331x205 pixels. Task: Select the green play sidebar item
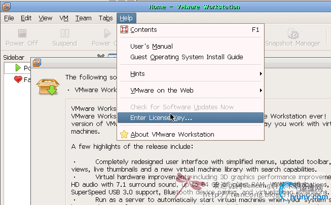(18, 68)
